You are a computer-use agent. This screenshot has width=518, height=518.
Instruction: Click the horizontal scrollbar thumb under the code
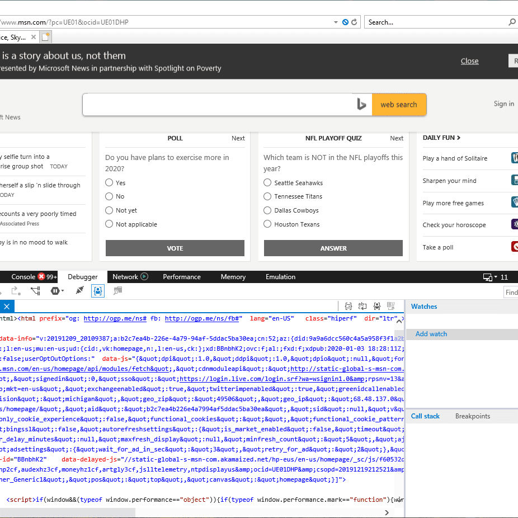pyautogui.click(x=68, y=512)
